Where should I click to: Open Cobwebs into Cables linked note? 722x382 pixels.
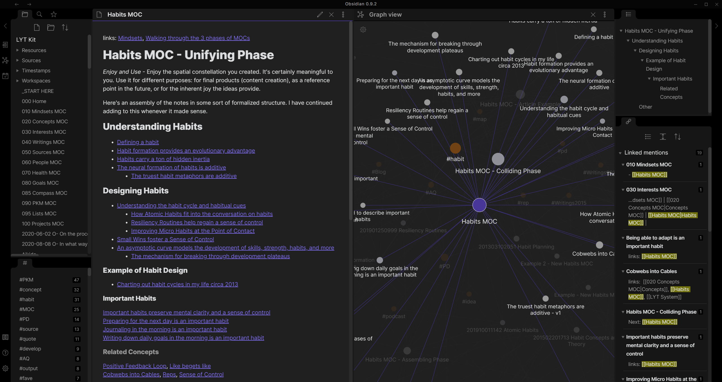pyautogui.click(x=651, y=271)
